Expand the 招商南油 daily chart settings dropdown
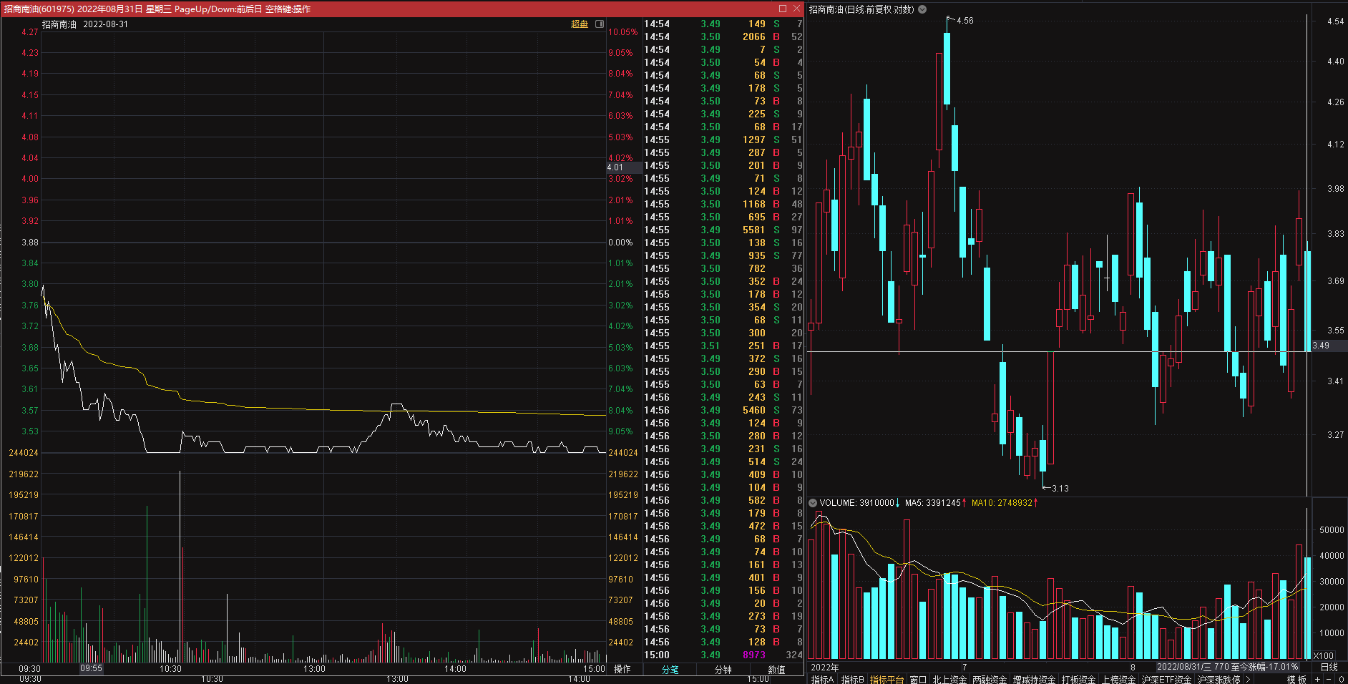The width and height of the screenshot is (1348, 684). coord(922,9)
